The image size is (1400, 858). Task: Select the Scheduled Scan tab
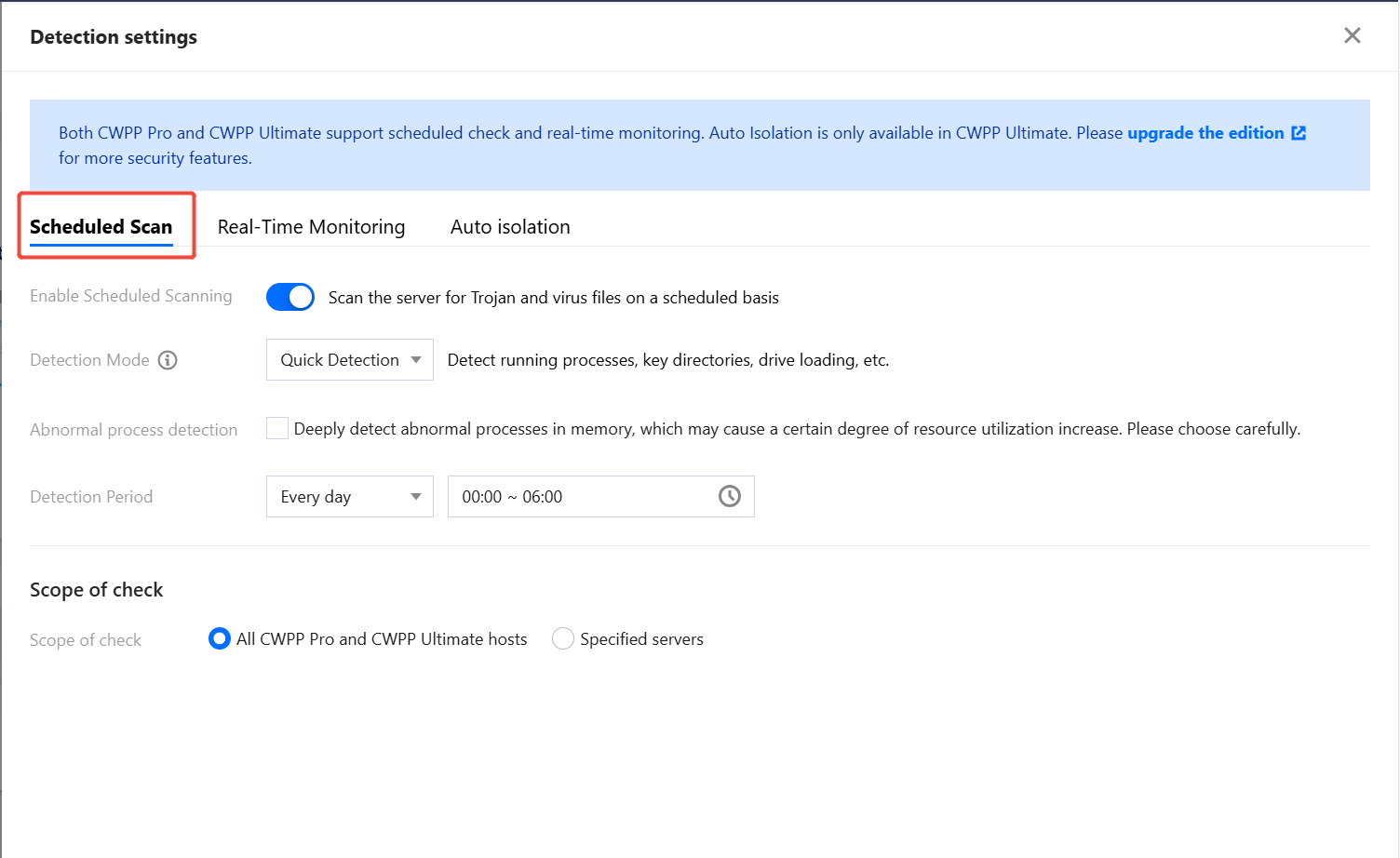tap(101, 227)
